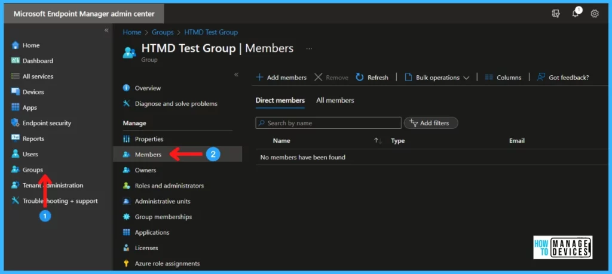
Task: Open All services in the left navigation
Action: [38, 76]
